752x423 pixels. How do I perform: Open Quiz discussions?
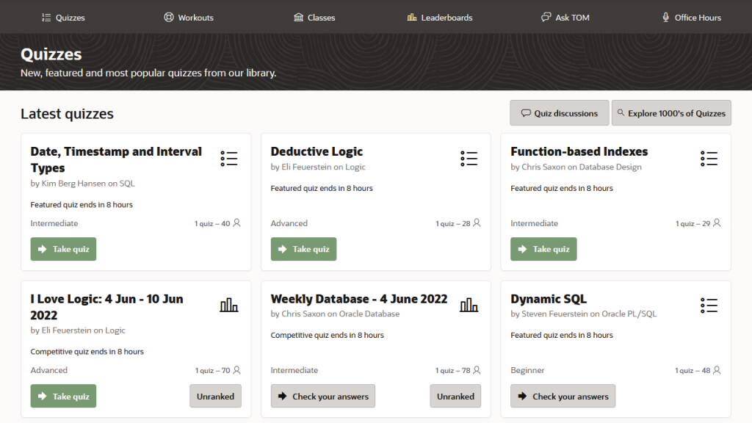point(558,113)
